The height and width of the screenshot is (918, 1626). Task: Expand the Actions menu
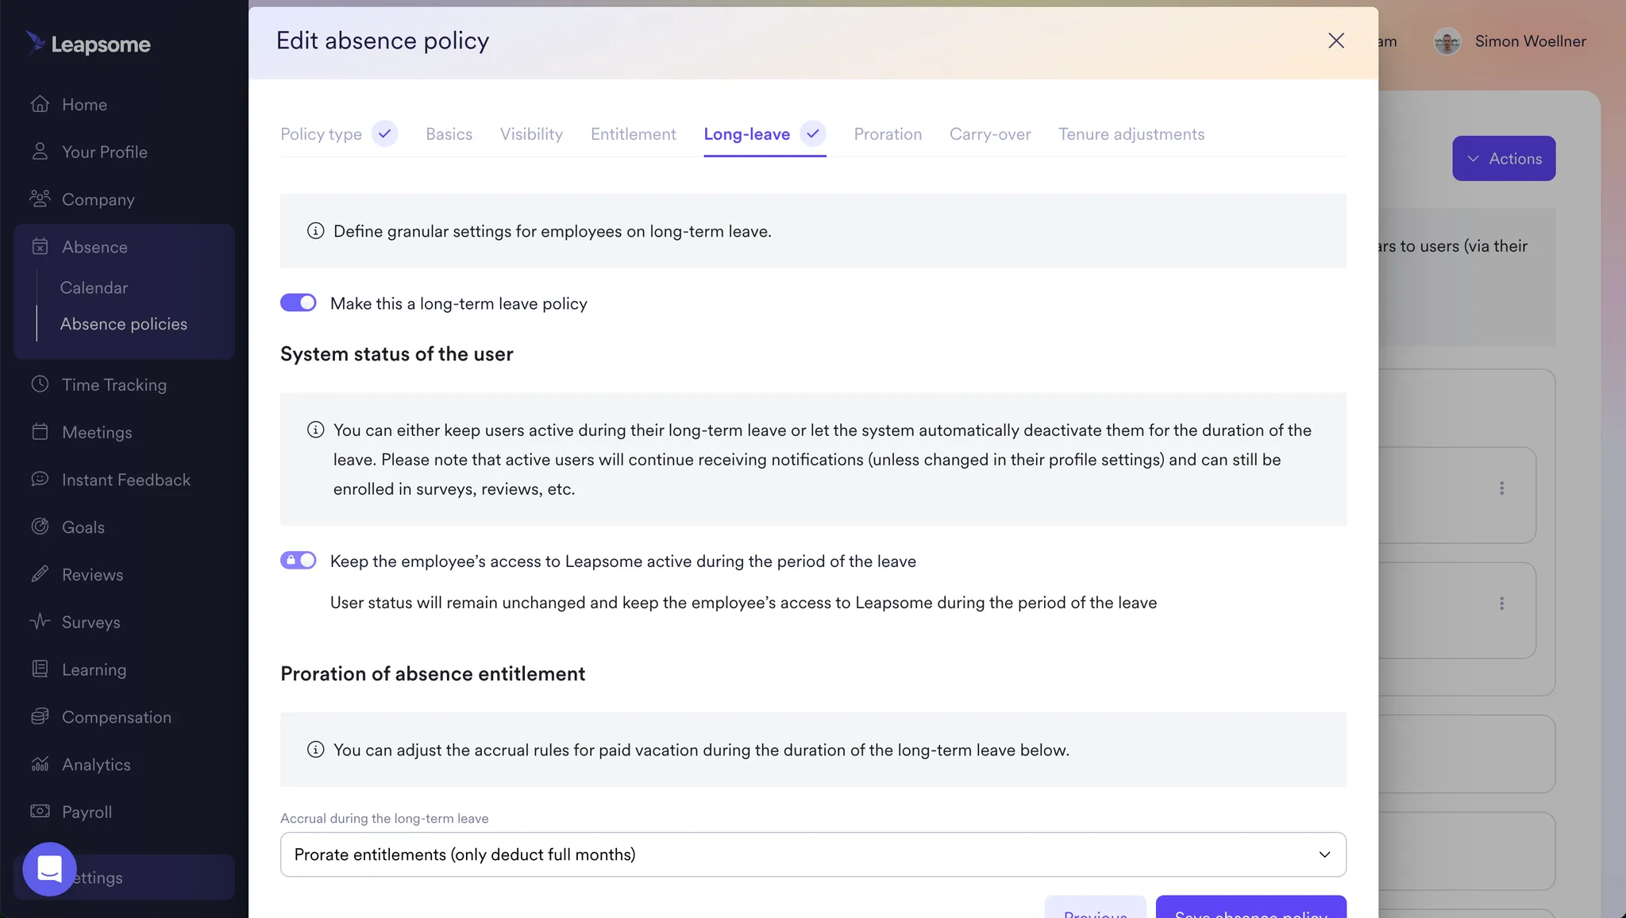[1503, 158]
